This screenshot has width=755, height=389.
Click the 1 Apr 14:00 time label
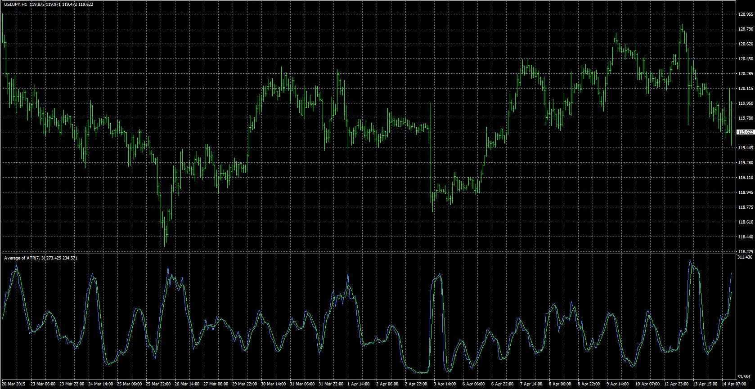point(359,384)
